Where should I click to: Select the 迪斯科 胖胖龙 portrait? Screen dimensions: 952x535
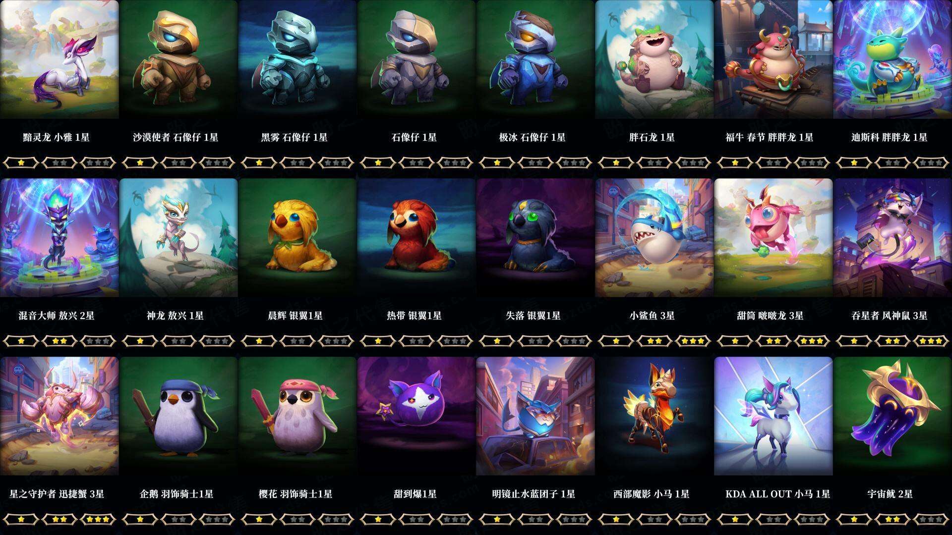click(x=892, y=59)
